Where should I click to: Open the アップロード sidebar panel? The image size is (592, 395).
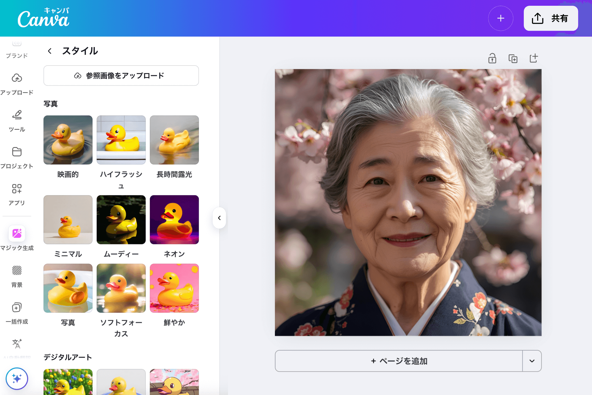coord(17,84)
